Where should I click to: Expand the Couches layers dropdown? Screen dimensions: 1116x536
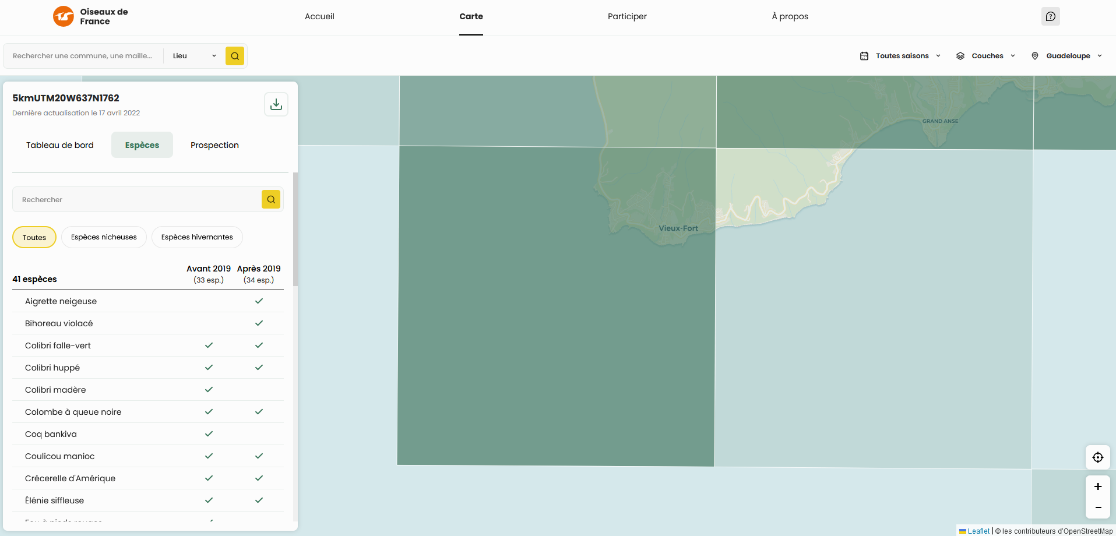point(986,56)
